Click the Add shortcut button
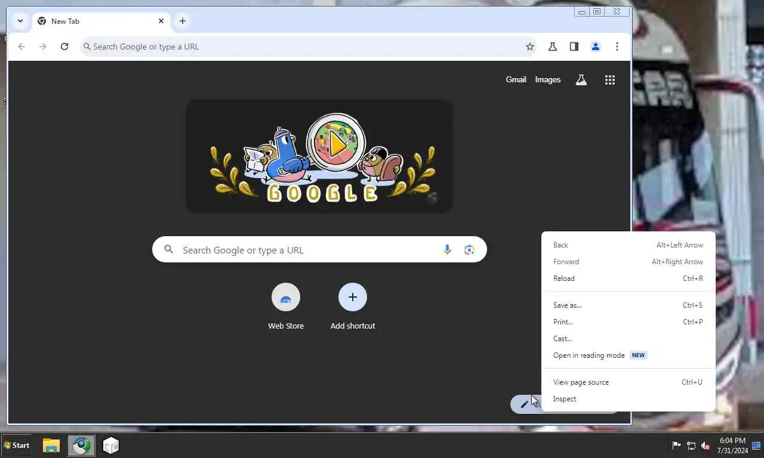The height and width of the screenshot is (458, 764). 353,307
